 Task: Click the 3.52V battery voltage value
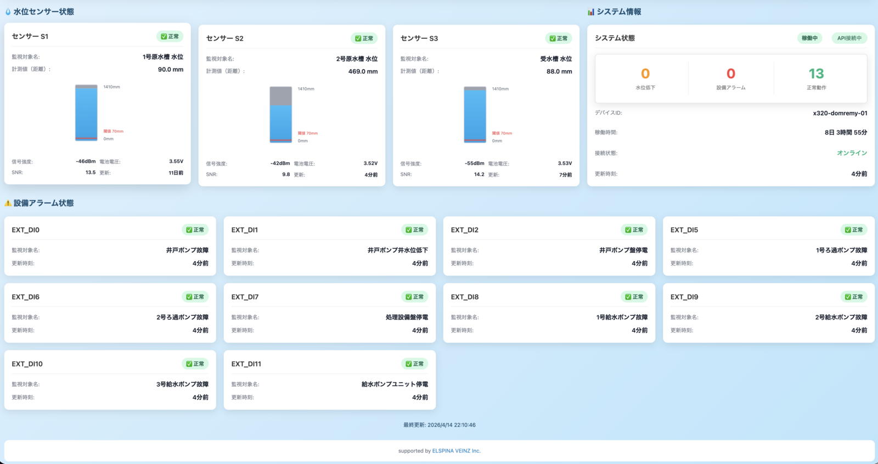[370, 163]
